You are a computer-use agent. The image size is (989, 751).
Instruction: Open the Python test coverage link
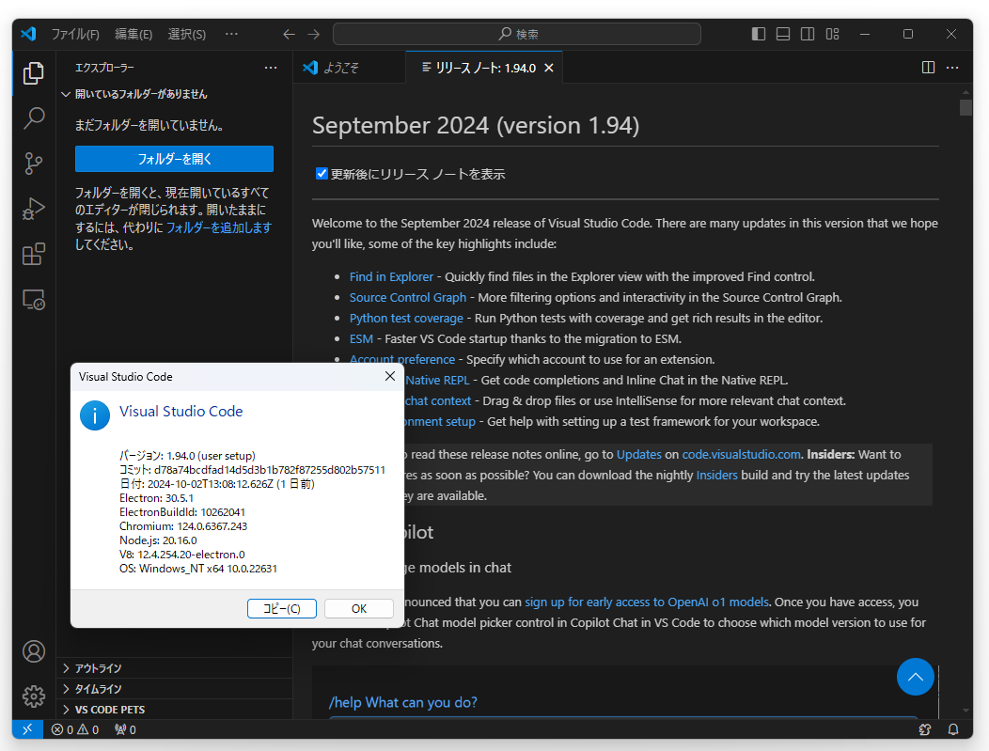coord(406,318)
